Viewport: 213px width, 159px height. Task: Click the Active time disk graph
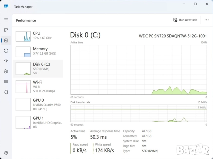(138, 69)
